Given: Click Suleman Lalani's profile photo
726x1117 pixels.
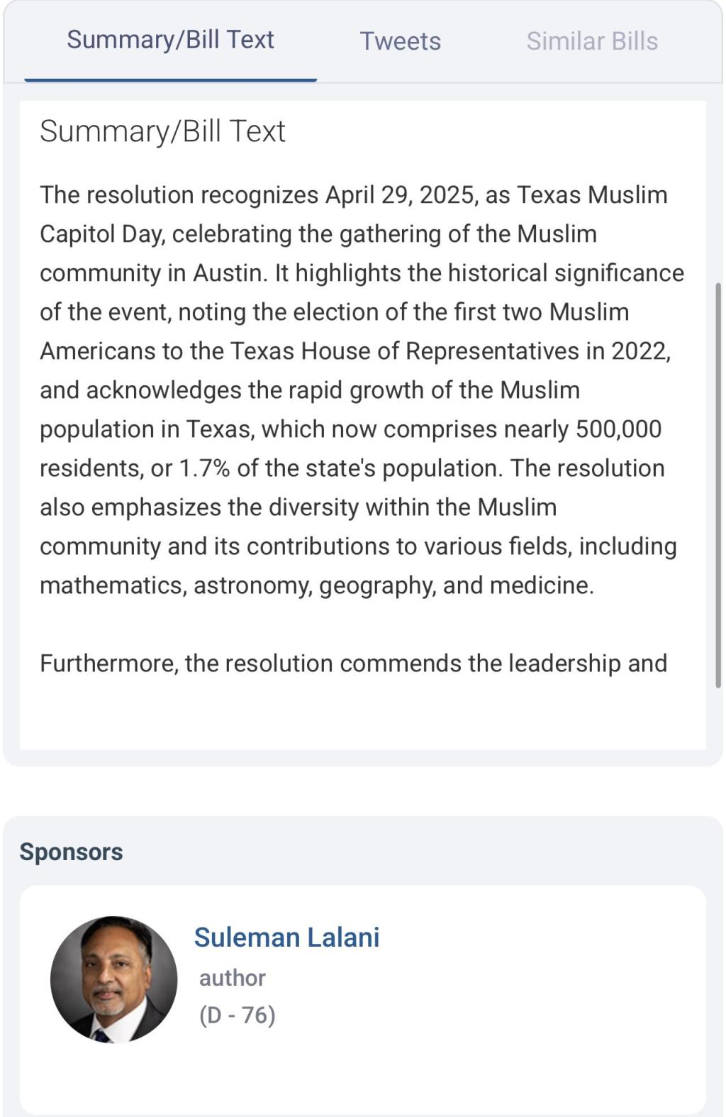Looking at the screenshot, I should 113,979.
